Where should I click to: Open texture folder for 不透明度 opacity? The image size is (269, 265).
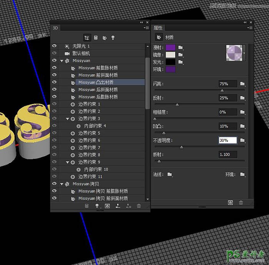pyautogui.click(x=242, y=140)
